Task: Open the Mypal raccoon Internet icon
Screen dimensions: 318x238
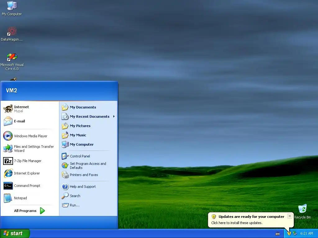Action: pyautogui.click(x=8, y=109)
